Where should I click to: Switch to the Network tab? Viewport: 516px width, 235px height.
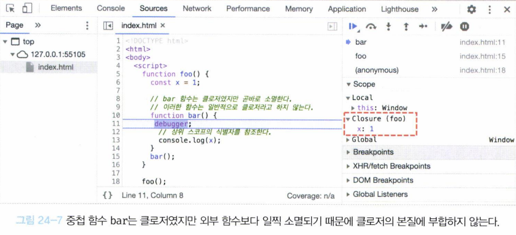click(196, 9)
